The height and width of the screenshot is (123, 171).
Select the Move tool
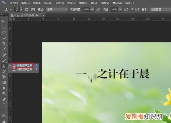click(x=4, y=22)
